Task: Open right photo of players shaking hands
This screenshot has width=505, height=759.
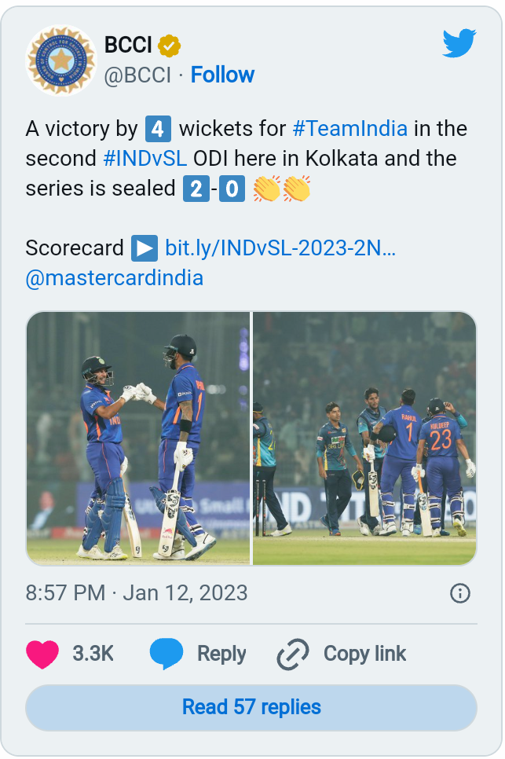Action: point(364,438)
